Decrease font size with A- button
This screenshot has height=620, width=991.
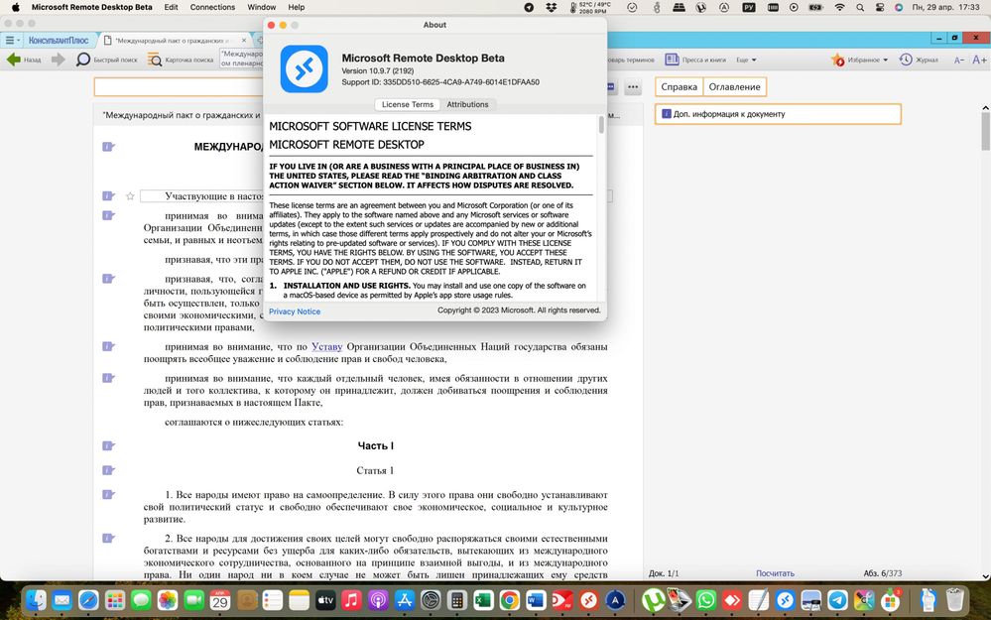coord(959,60)
